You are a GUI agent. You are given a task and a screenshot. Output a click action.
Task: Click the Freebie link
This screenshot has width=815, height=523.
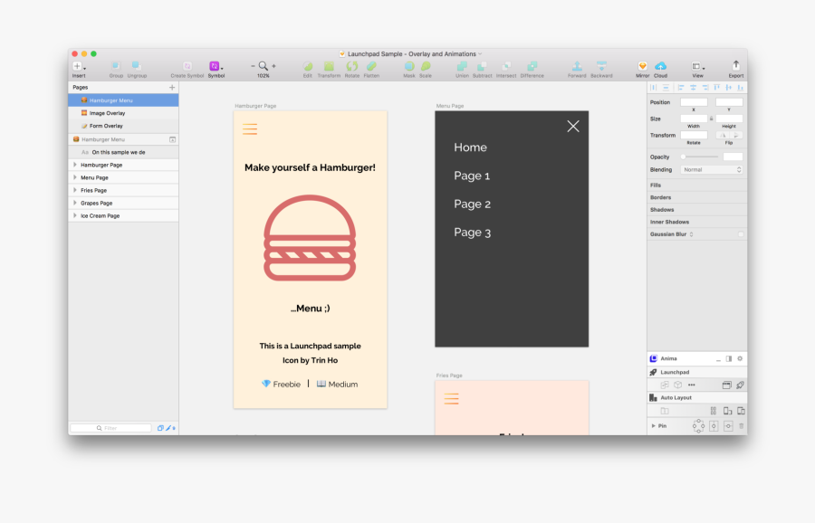tap(281, 384)
